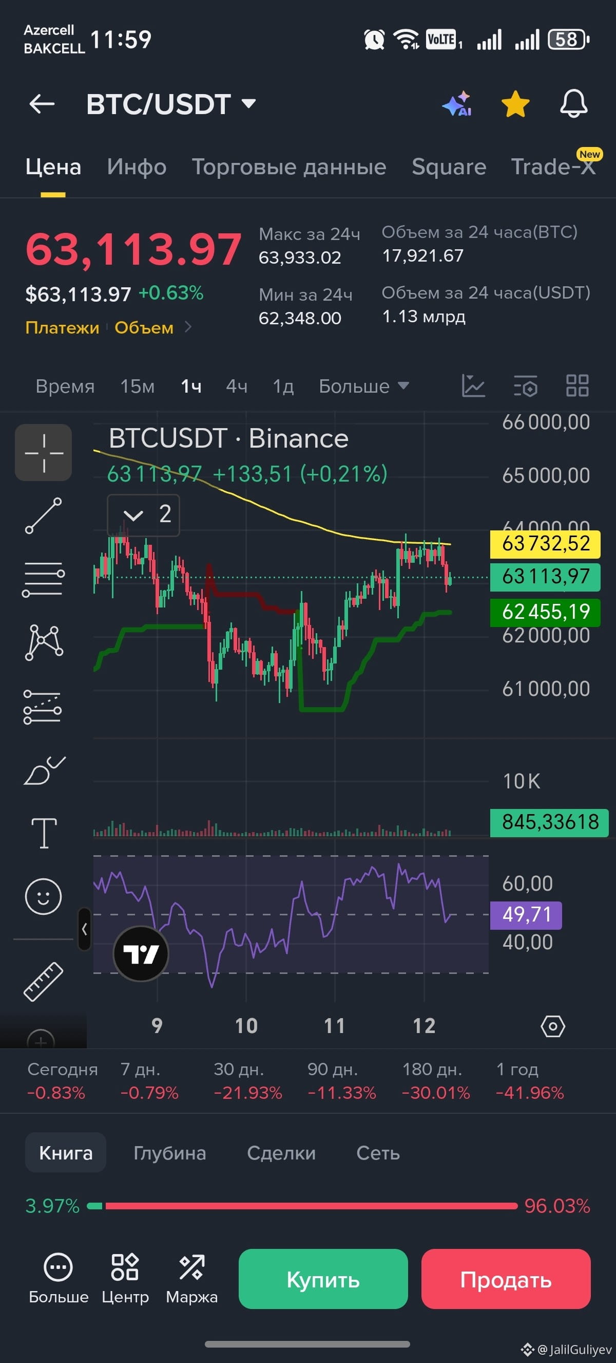Screen dimensions: 616x1363
Task: Select the 1 год performance period
Action: [530, 1080]
